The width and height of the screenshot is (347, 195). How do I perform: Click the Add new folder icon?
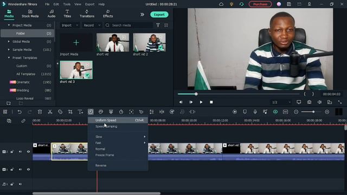[9, 103]
